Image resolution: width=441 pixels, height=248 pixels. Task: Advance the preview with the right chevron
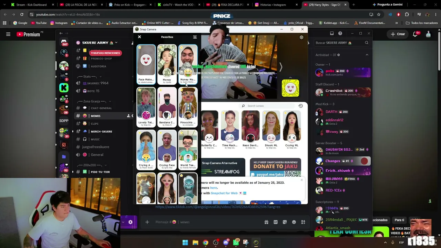[x=281, y=67]
